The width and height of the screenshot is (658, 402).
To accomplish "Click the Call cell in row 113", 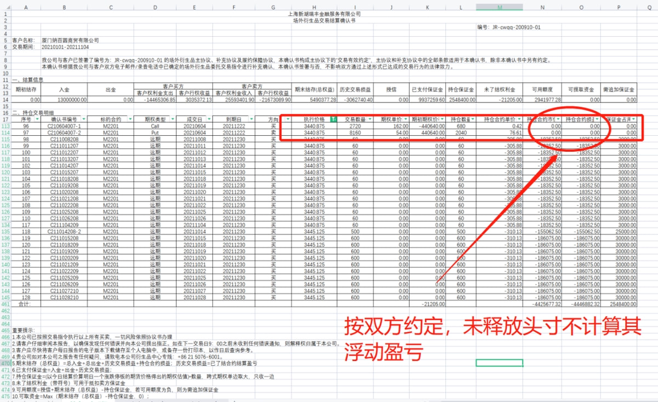I will 155,125.
